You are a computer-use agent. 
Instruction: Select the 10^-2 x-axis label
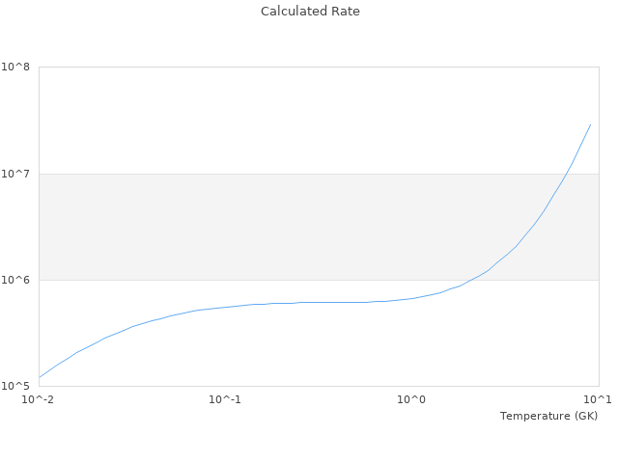click(39, 399)
